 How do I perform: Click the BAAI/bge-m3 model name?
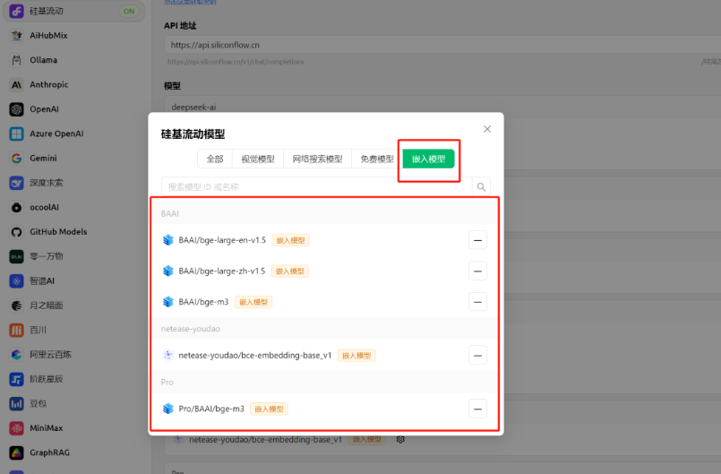click(x=203, y=302)
